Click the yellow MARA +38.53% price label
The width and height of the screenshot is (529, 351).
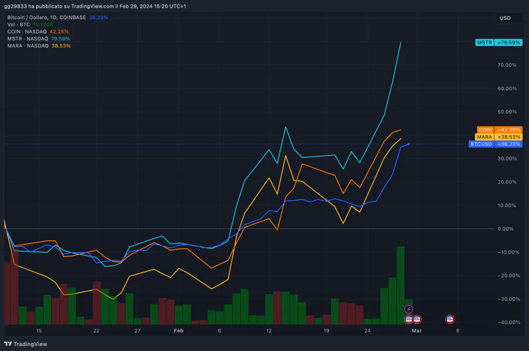[x=499, y=137]
